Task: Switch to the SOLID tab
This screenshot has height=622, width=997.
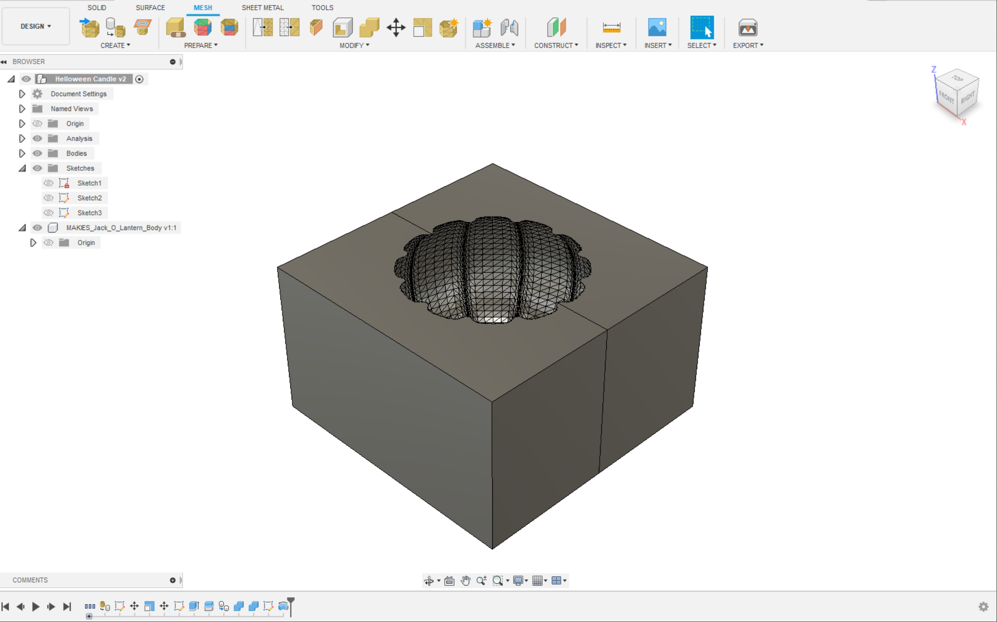Action: click(x=97, y=7)
